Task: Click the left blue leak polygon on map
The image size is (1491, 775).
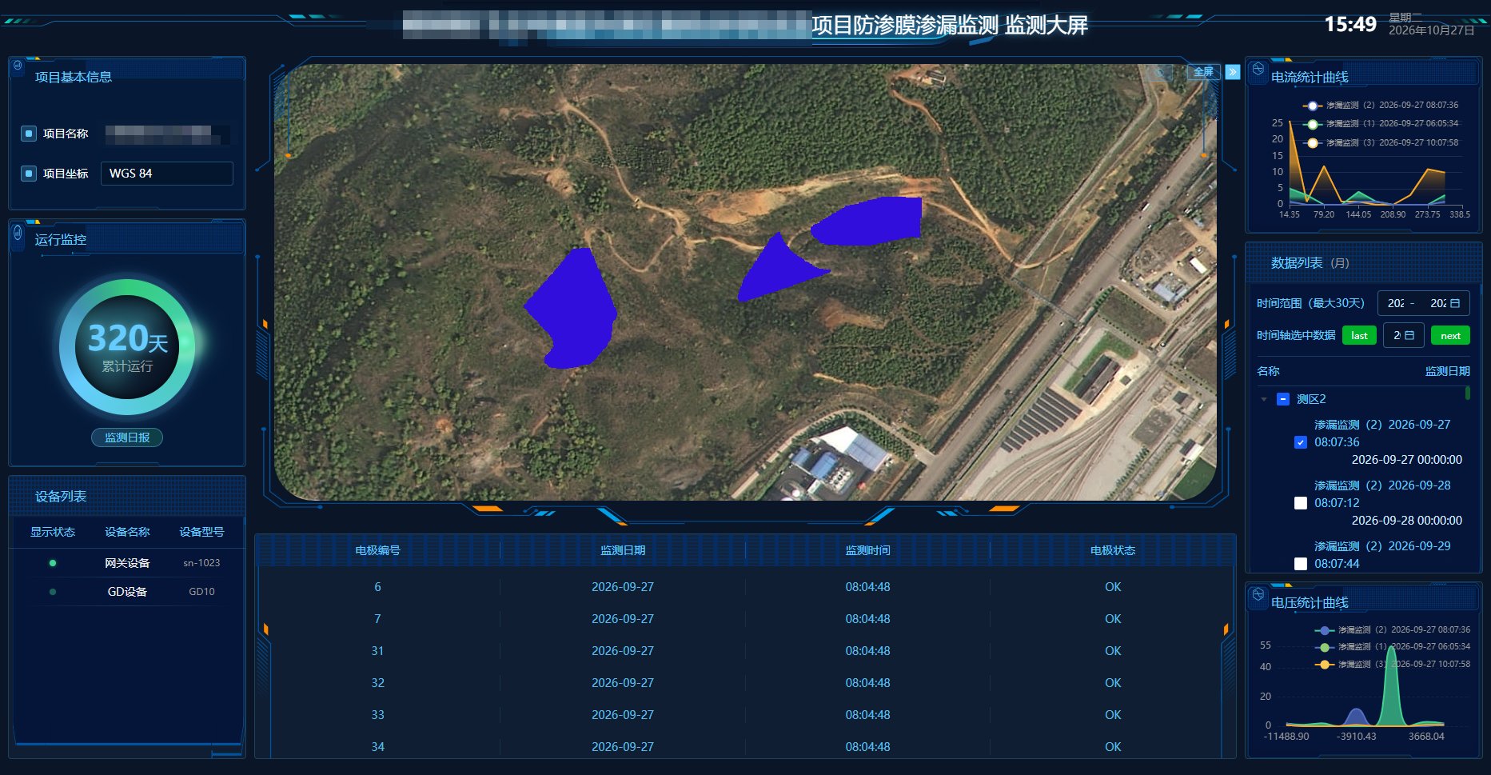Action: coord(572,310)
